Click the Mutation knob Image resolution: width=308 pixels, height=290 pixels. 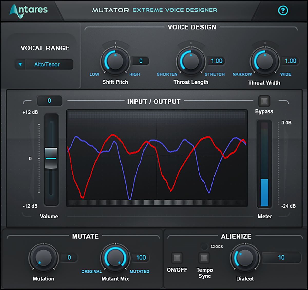(x=43, y=257)
